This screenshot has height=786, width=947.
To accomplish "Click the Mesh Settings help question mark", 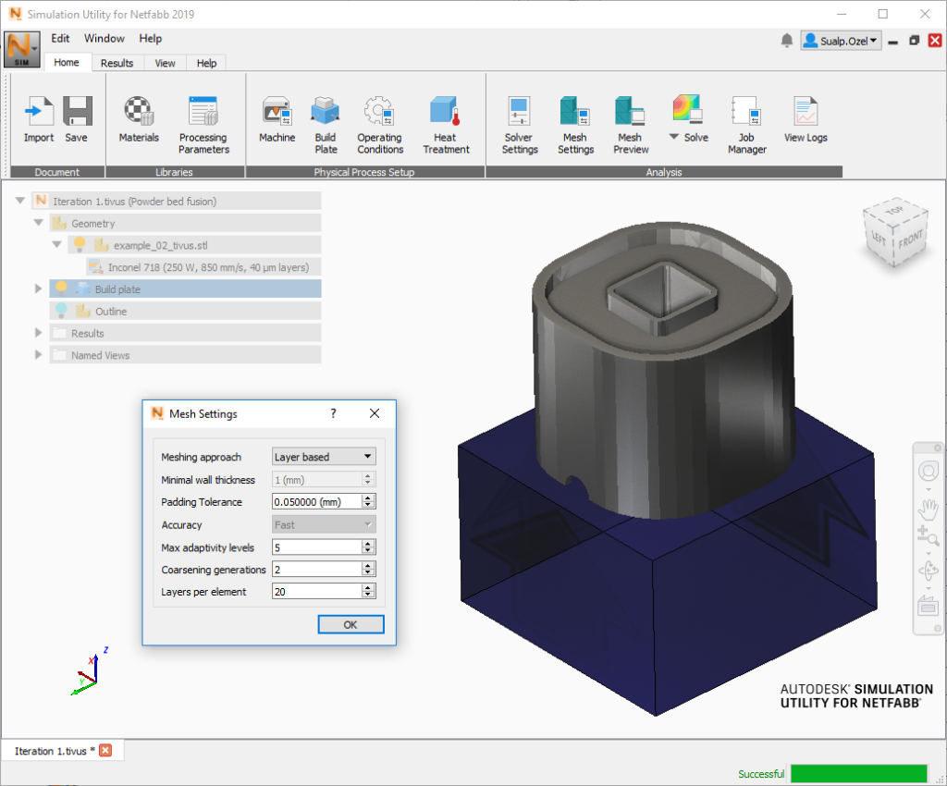I will [333, 413].
